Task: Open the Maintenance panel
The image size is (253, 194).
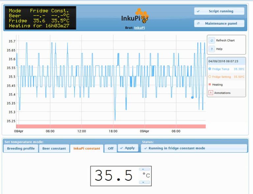Action: click(x=219, y=23)
